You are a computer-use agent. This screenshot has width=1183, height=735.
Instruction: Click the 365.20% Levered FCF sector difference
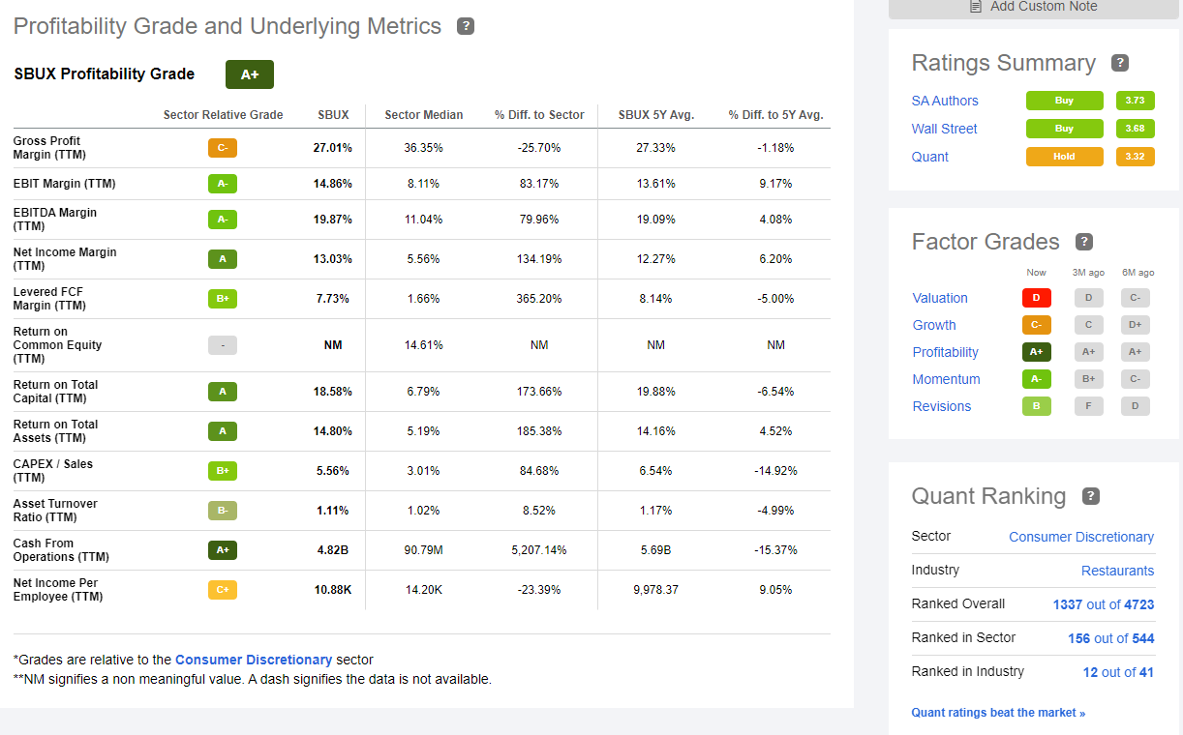pos(539,299)
